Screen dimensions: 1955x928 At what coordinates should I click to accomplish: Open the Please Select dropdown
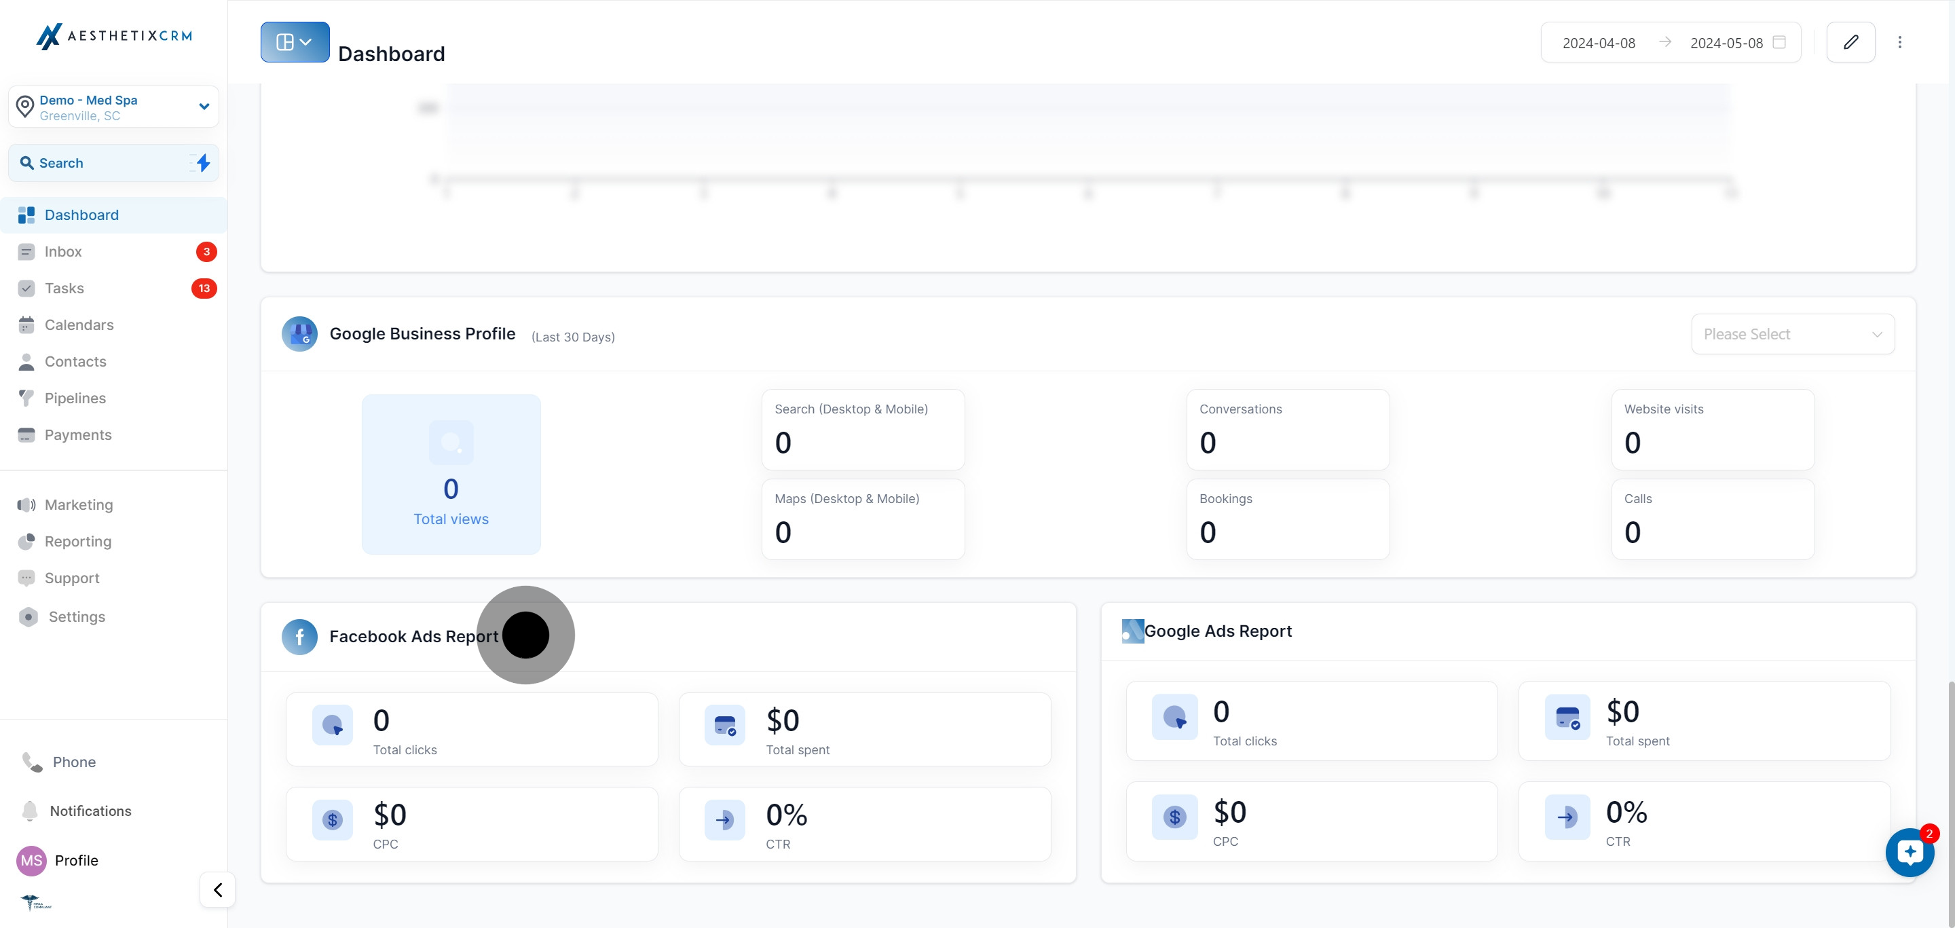click(1792, 334)
